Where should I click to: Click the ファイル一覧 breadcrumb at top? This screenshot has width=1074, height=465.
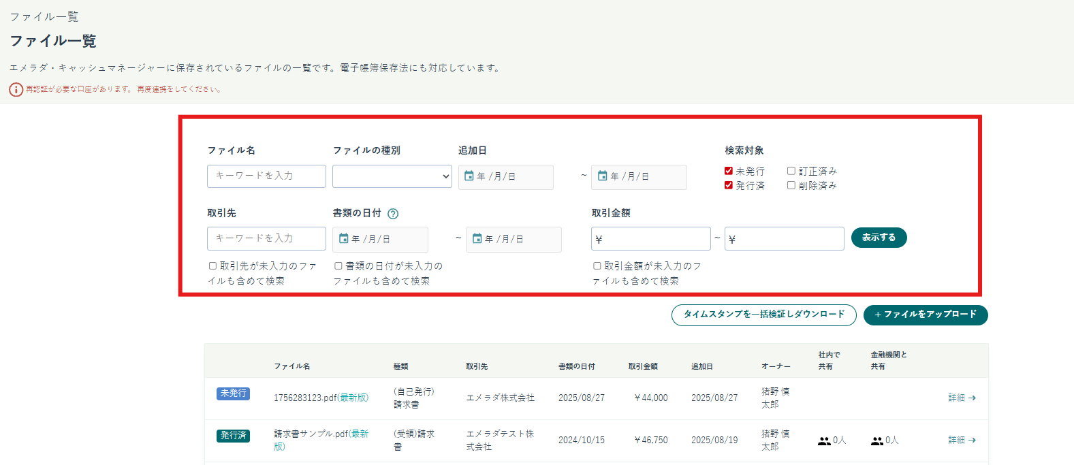point(44,16)
